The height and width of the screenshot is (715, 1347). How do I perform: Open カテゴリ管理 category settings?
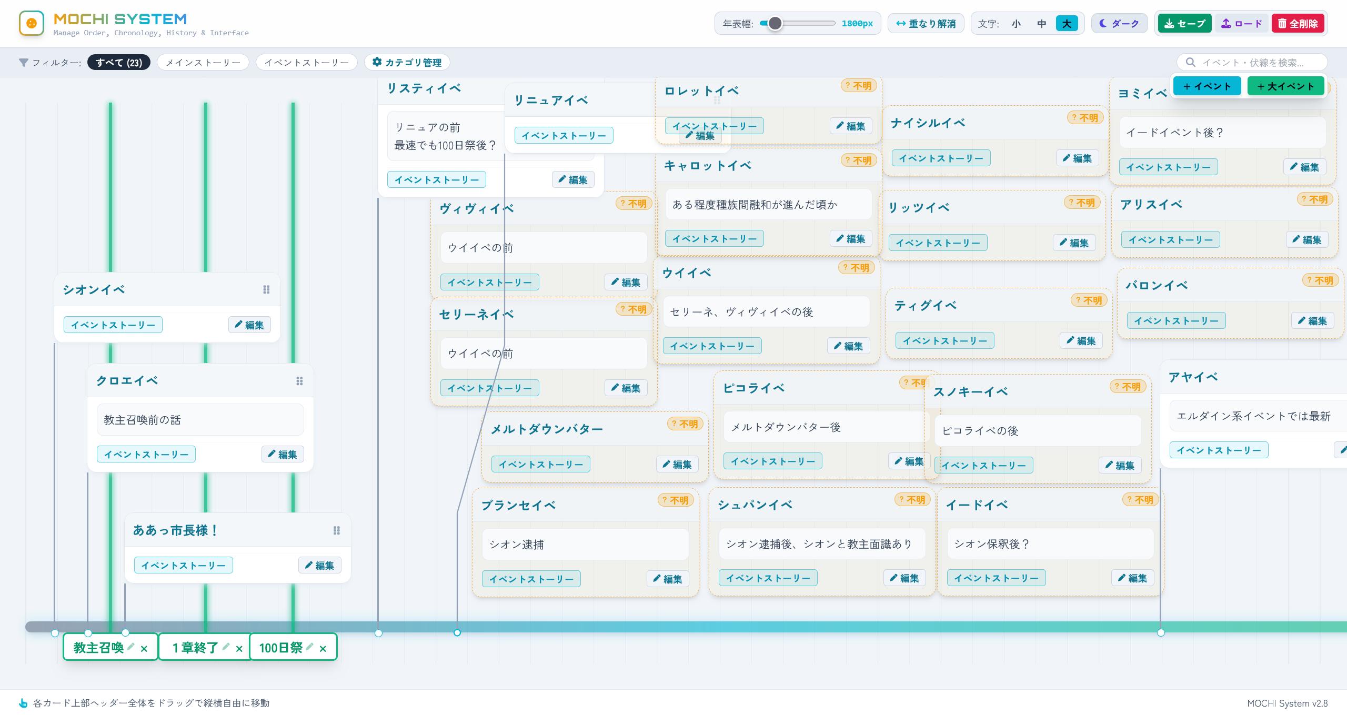[407, 62]
